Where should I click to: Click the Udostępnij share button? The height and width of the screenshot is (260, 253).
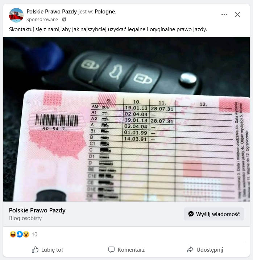205,249
